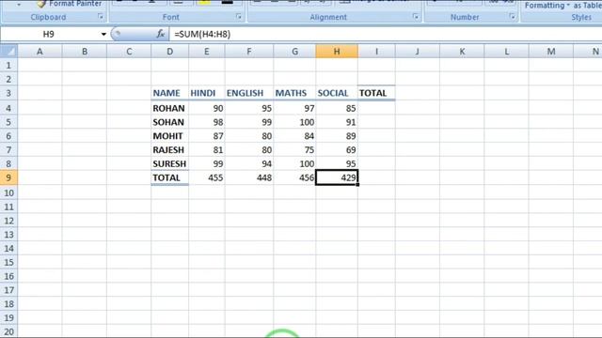Select row 1 header
Viewport: 602px width, 338px height.
pyautogui.click(x=8, y=65)
